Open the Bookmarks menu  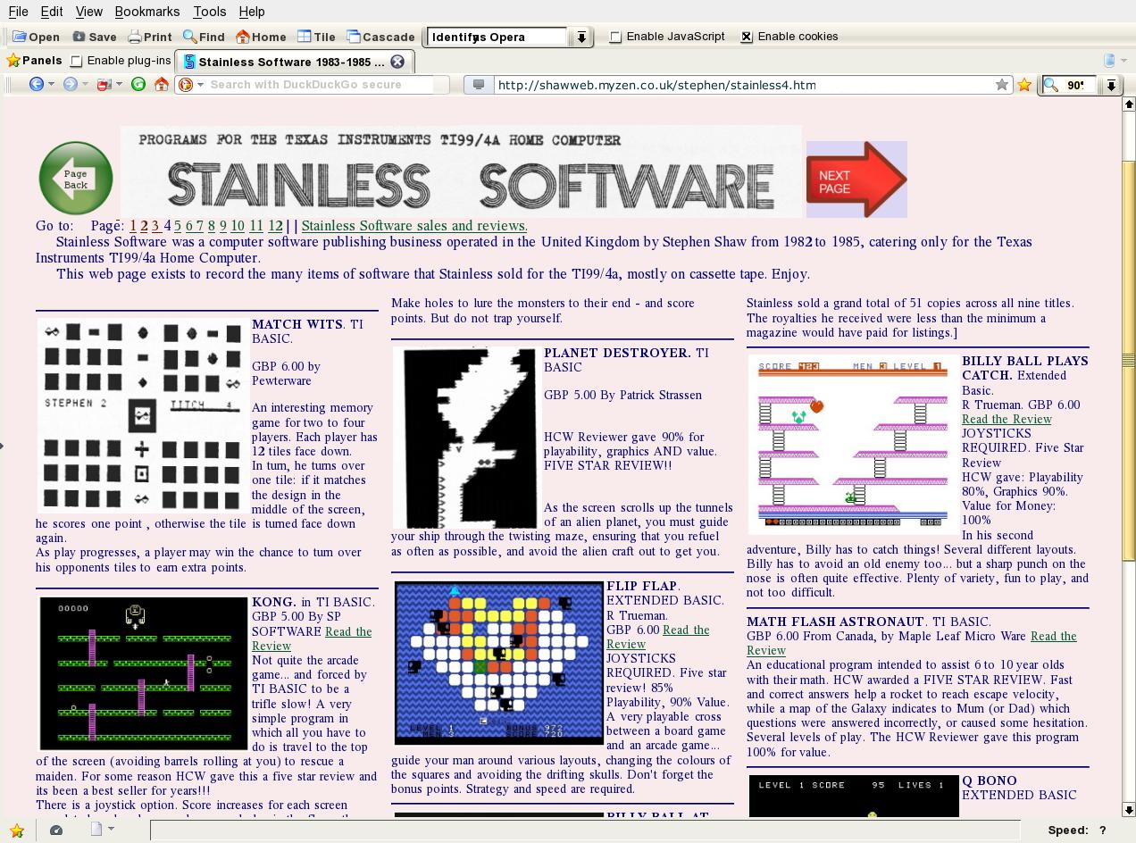point(147,12)
